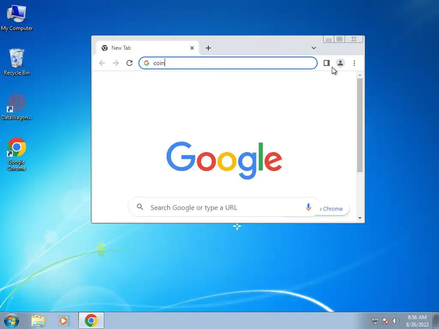Click the address bar containing coin

pyautogui.click(x=228, y=63)
